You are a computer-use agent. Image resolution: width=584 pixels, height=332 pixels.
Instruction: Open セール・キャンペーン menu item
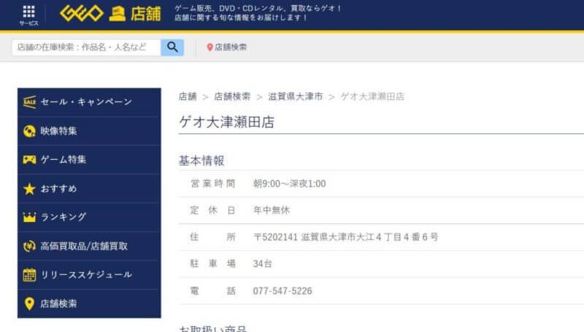pyautogui.click(x=89, y=102)
